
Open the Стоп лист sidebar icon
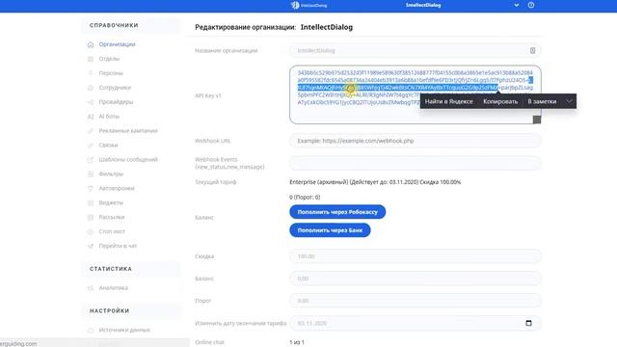pyautogui.click(x=91, y=231)
